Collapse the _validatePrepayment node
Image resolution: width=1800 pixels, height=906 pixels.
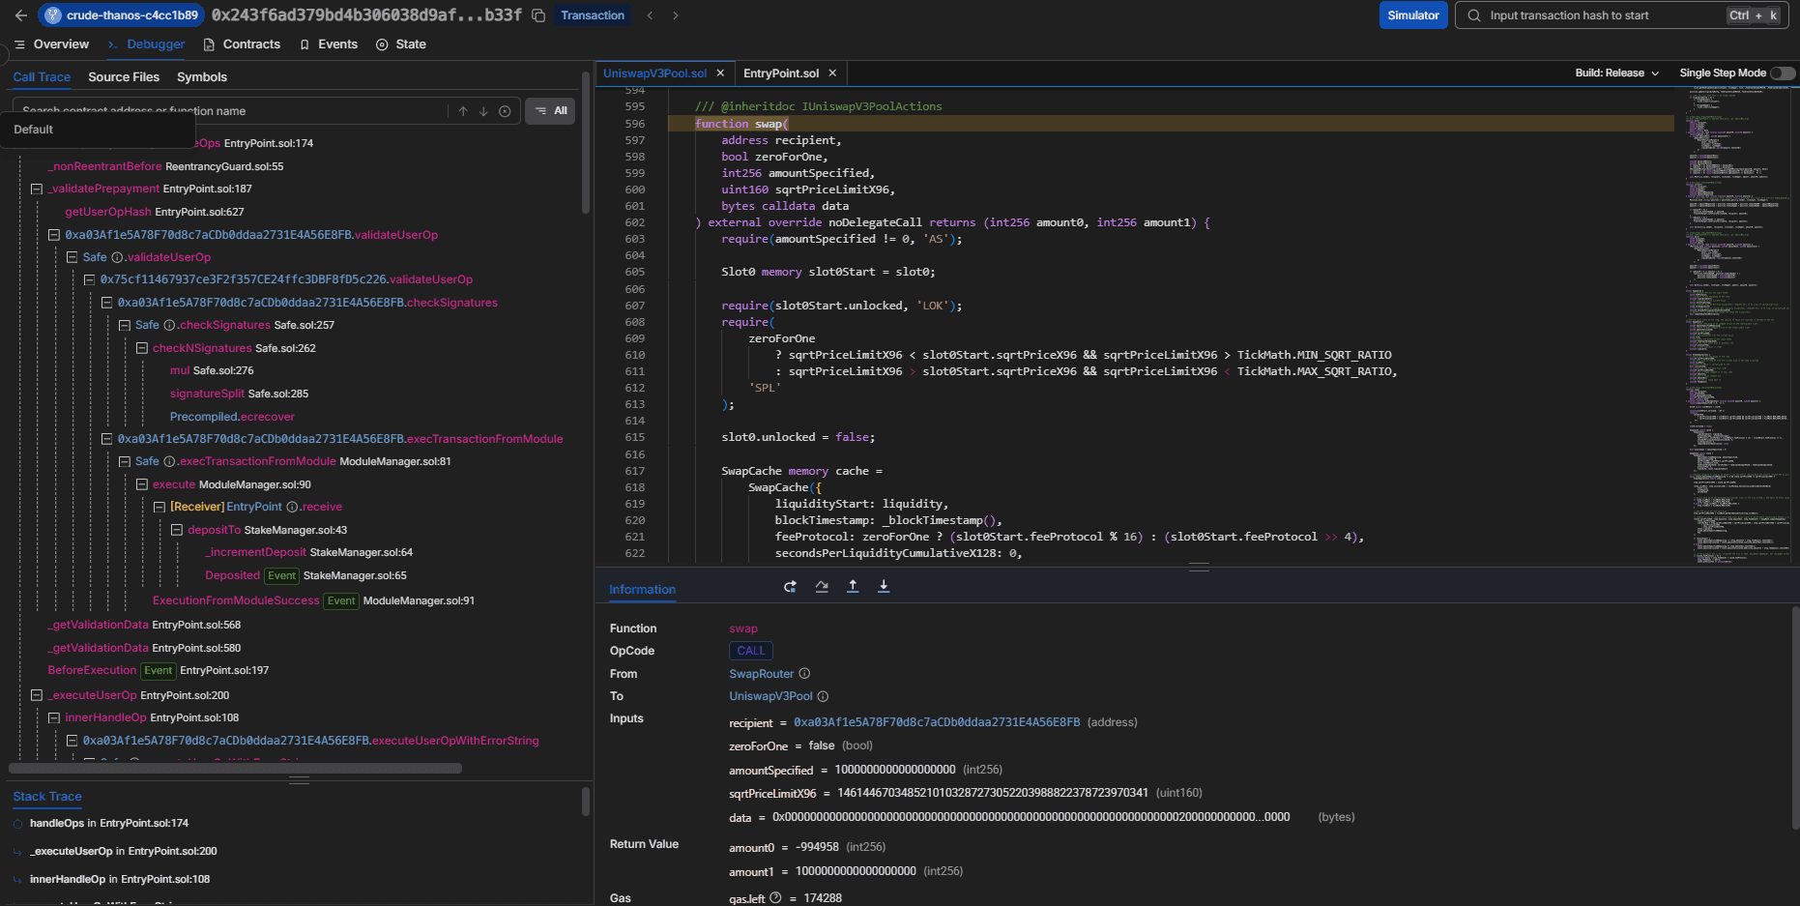click(x=37, y=189)
